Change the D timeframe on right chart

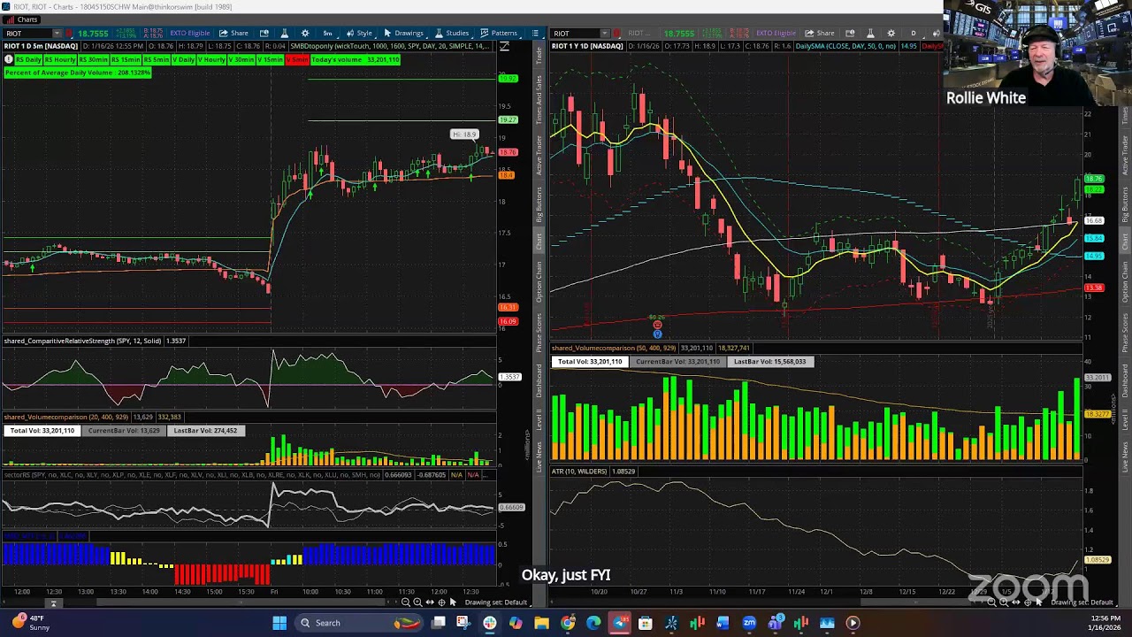914,34
